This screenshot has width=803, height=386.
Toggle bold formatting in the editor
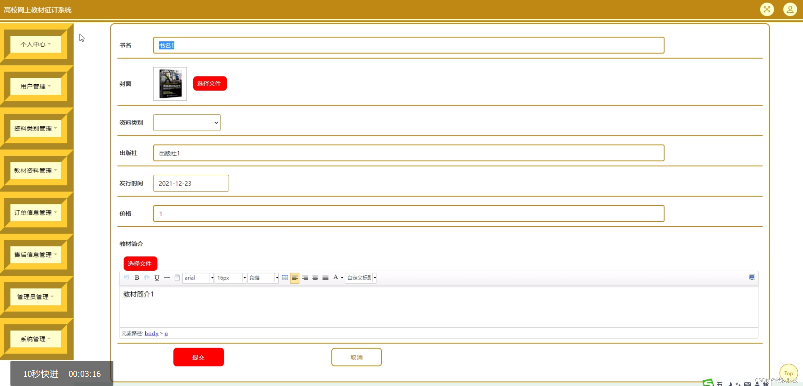click(137, 278)
